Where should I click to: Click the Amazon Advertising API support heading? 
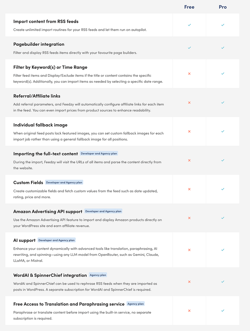coord(48,211)
